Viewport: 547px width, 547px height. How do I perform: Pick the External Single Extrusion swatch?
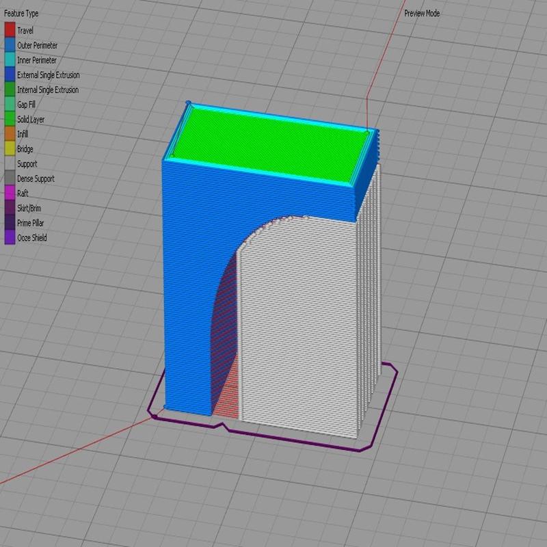[x=10, y=75]
